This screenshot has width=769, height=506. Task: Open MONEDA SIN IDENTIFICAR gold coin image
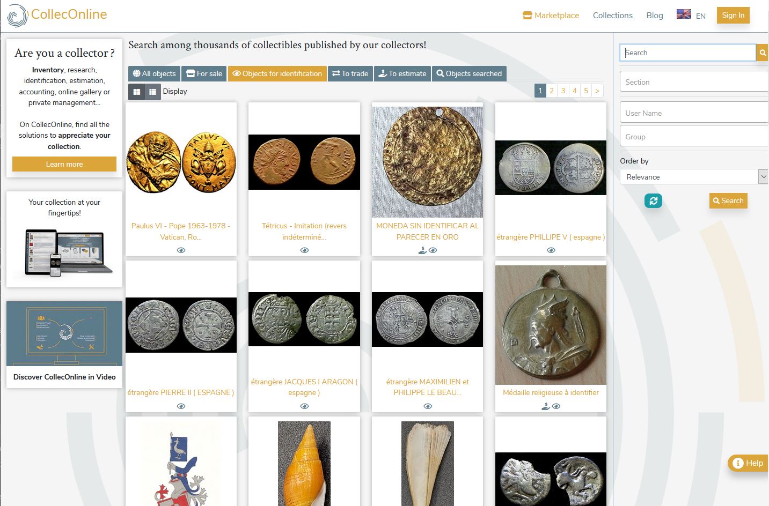428,162
